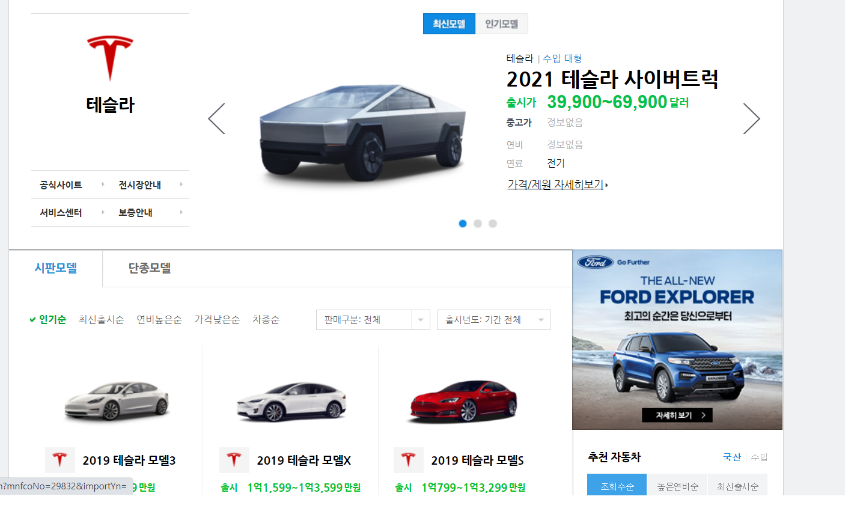Switch to 인기모델 tab
This screenshot has height=526, width=845.
502,24
